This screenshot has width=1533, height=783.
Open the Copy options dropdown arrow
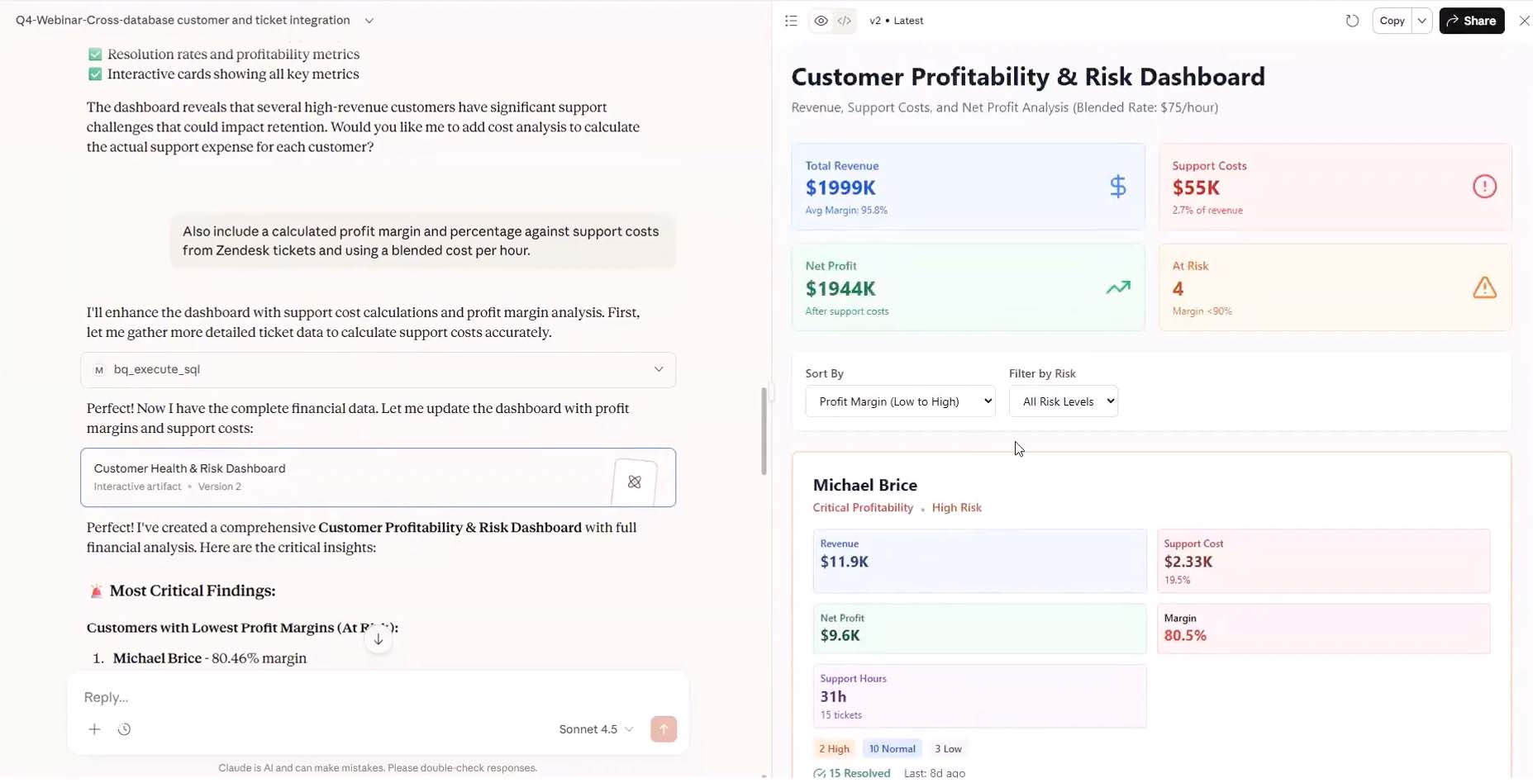pyautogui.click(x=1421, y=21)
